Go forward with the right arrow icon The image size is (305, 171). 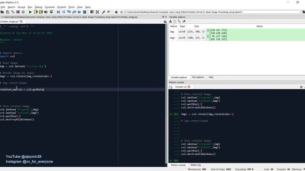click(122, 12)
